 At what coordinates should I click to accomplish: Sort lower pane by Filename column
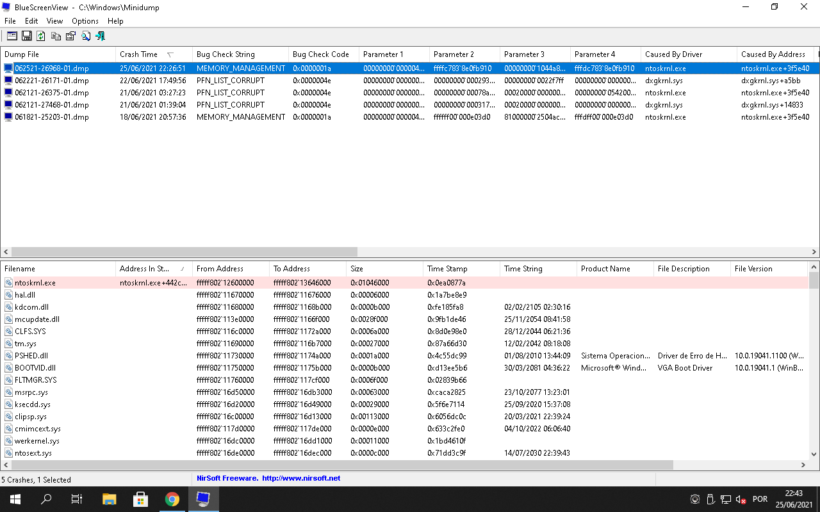pos(58,269)
